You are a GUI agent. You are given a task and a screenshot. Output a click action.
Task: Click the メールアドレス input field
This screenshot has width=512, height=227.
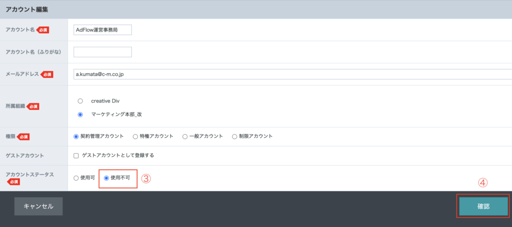coord(292,74)
